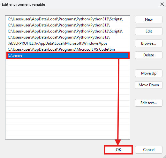
Task: Open the Edit text... view
Action: (x=149, y=103)
